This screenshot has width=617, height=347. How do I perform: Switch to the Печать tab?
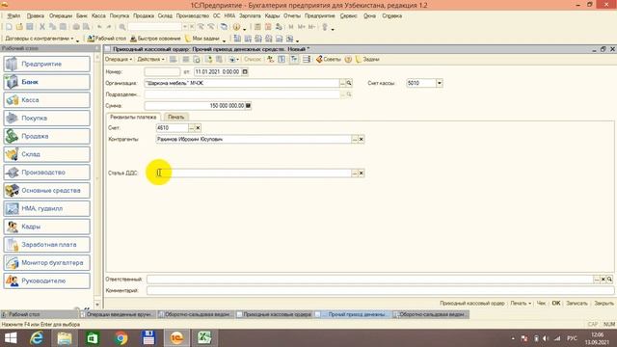pyautogui.click(x=175, y=117)
